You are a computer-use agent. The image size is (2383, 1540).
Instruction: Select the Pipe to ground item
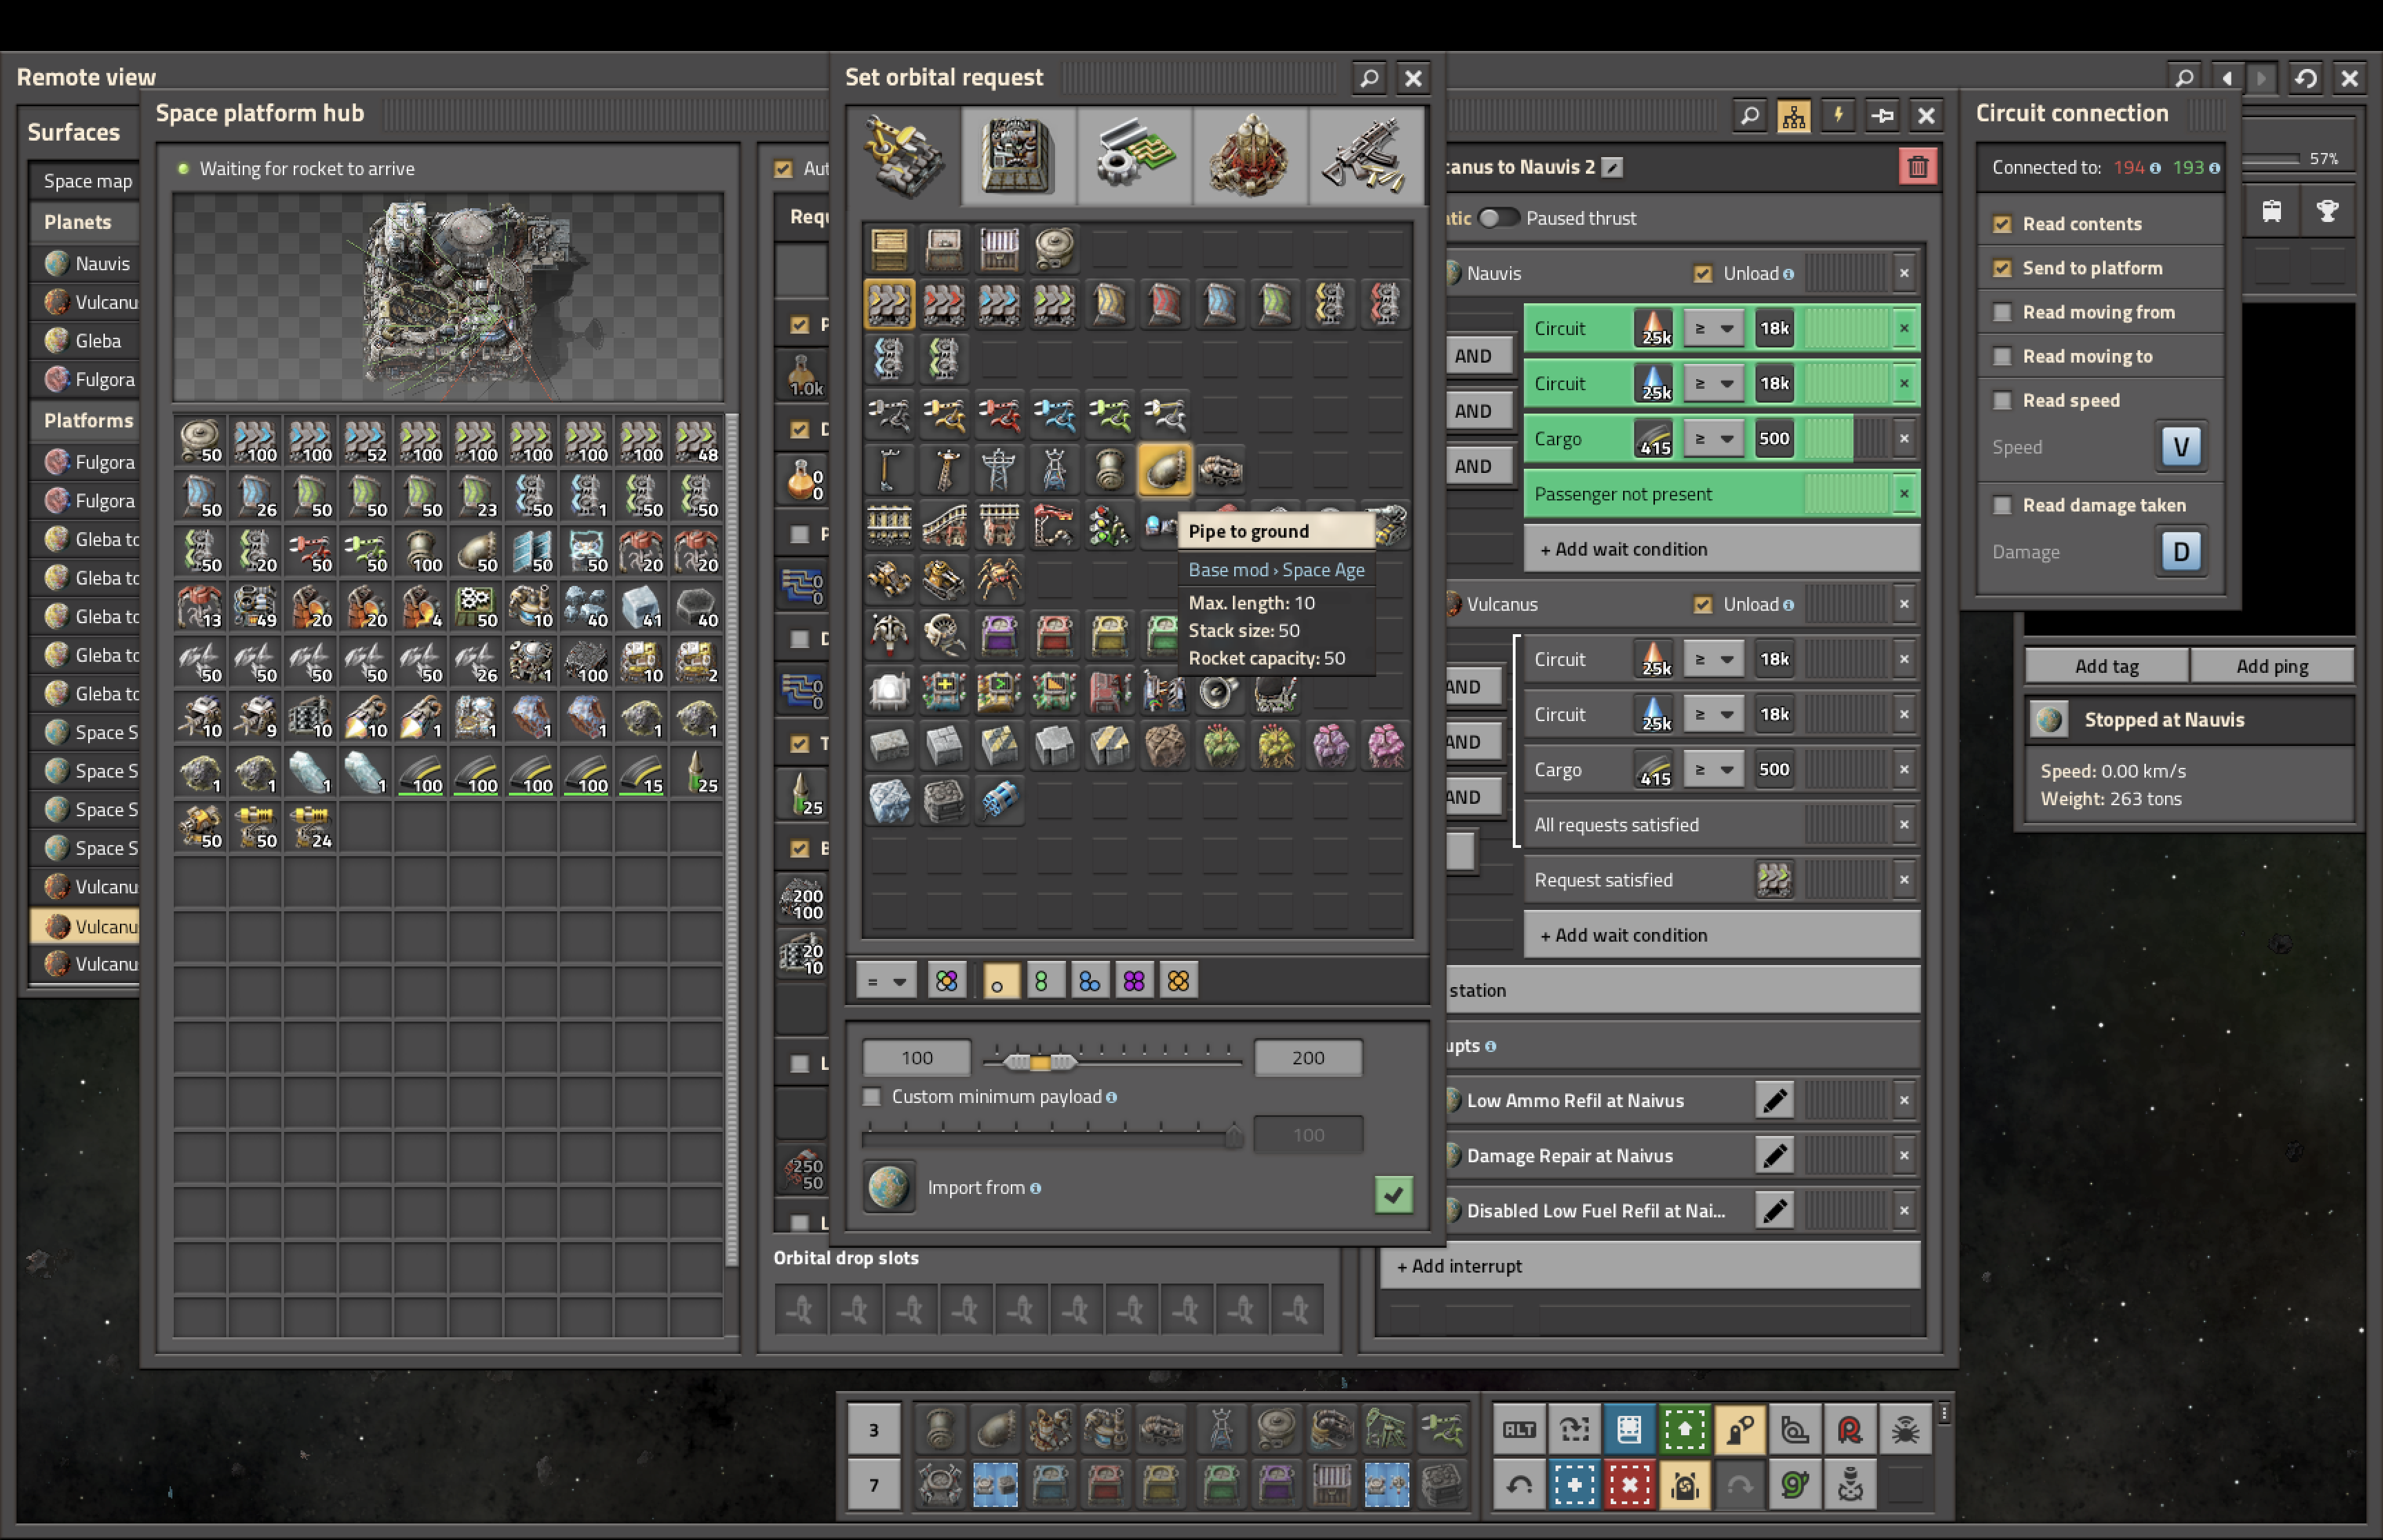[1164, 469]
